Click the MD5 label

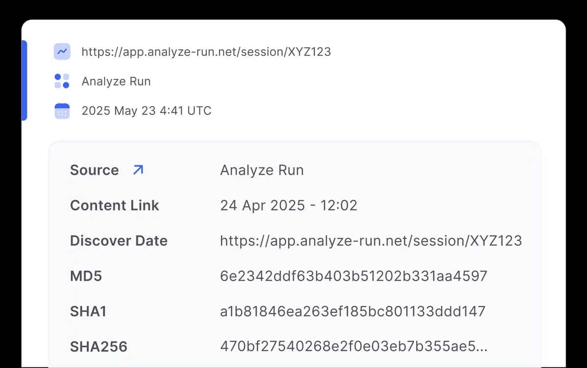coord(86,276)
